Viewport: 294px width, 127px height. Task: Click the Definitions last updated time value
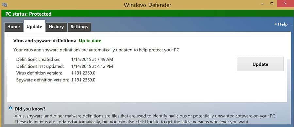tap(92, 67)
